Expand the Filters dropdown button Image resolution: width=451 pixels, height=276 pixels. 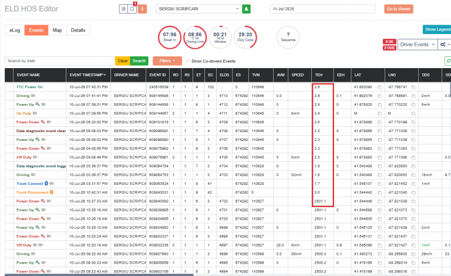(x=167, y=61)
